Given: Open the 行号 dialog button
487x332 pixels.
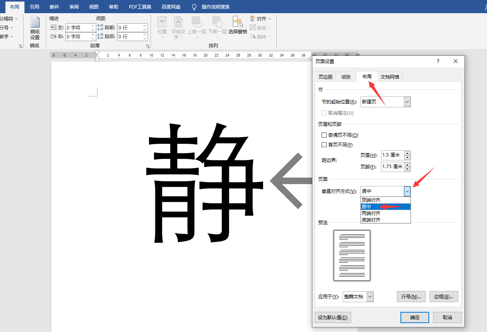Looking at the screenshot, I should 411,296.
